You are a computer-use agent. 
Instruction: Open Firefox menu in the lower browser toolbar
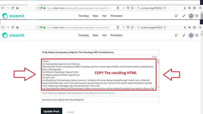(x=200, y=28)
